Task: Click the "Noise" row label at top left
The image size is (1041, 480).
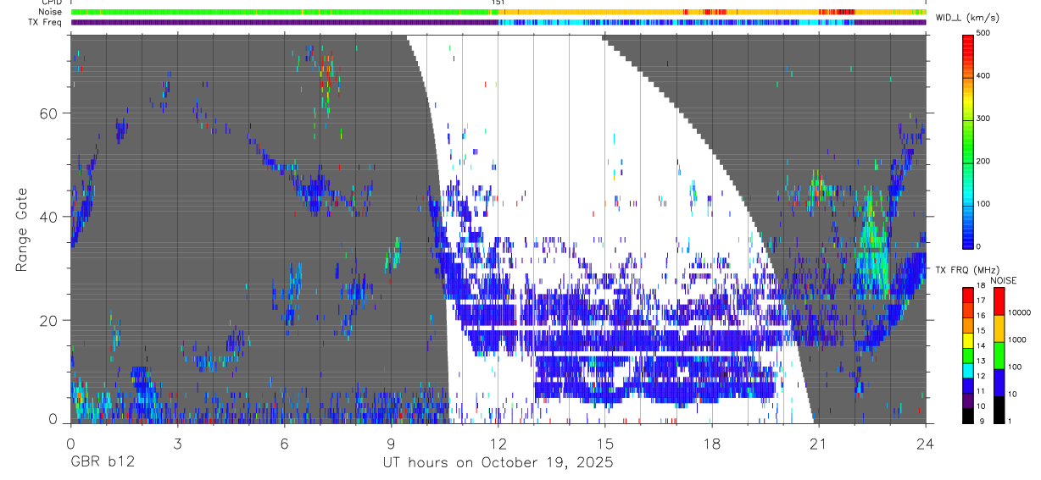Action: pyautogui.click(x=51, y=12)
